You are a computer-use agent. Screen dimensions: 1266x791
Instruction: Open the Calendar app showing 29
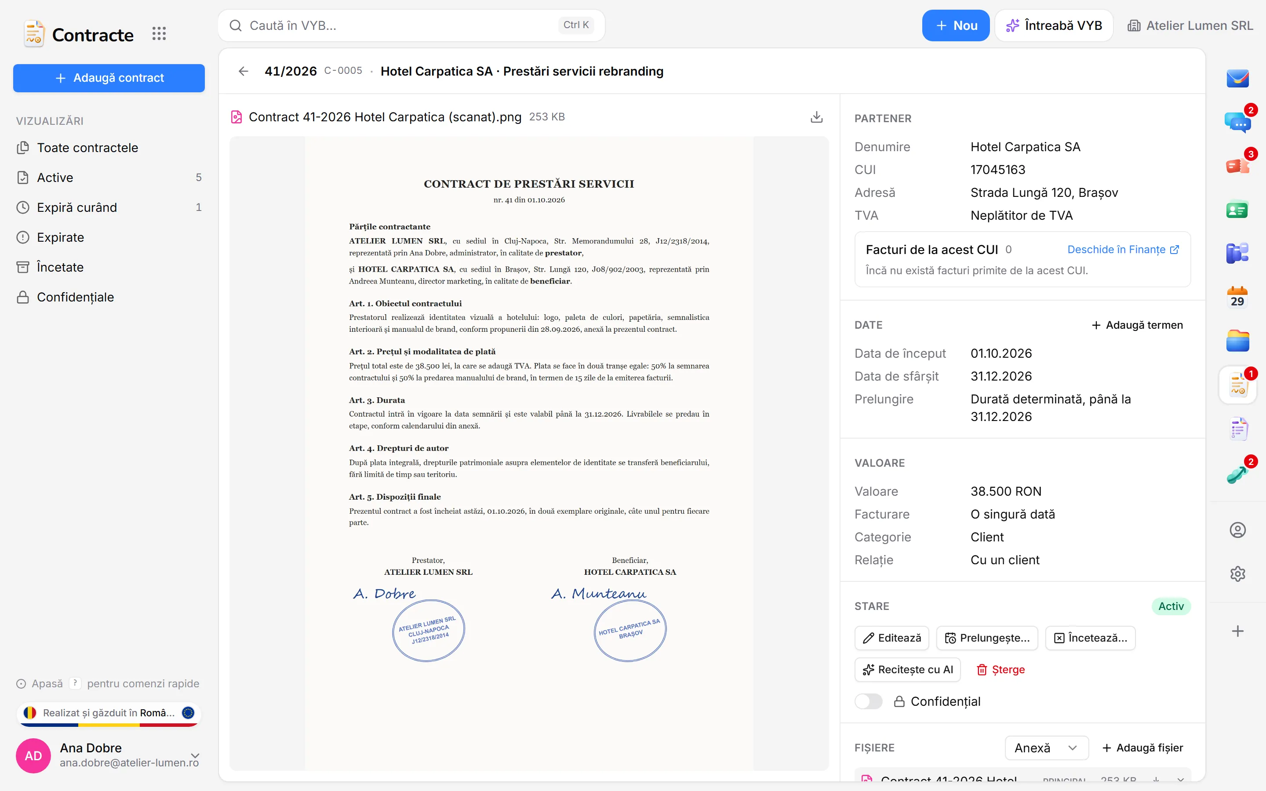point(1237,298)
